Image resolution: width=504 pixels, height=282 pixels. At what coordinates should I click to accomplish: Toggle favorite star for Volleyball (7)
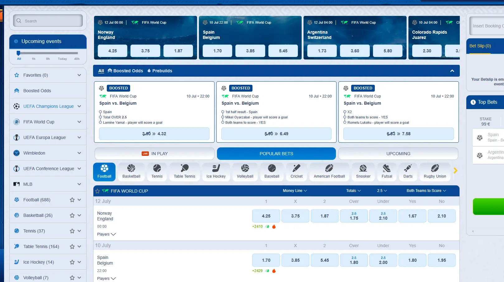coord(72,278)
